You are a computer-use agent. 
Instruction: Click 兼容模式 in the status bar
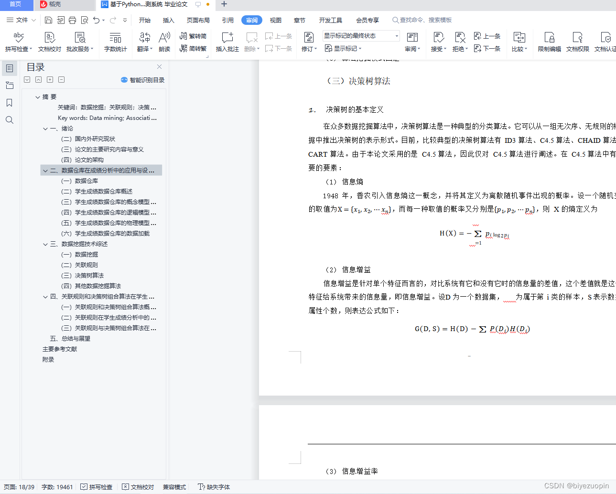coord(174,487)
